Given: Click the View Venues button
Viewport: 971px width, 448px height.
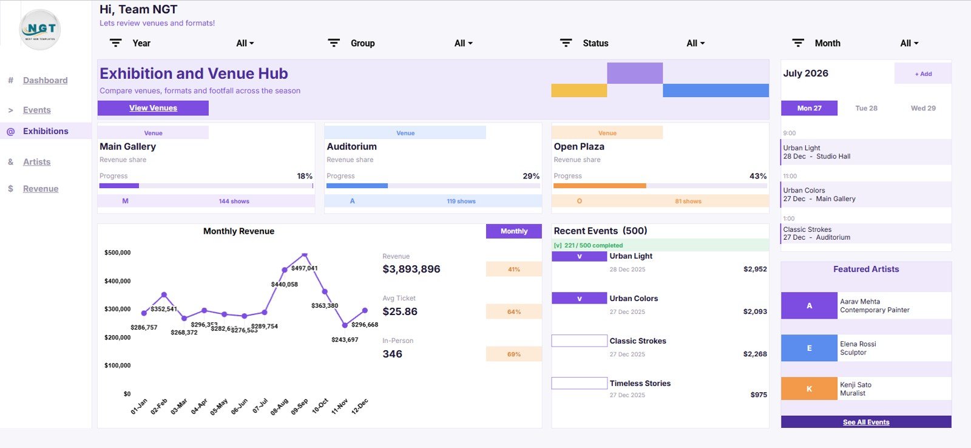Looking at the screenshot, I should [x=153, y=108].
